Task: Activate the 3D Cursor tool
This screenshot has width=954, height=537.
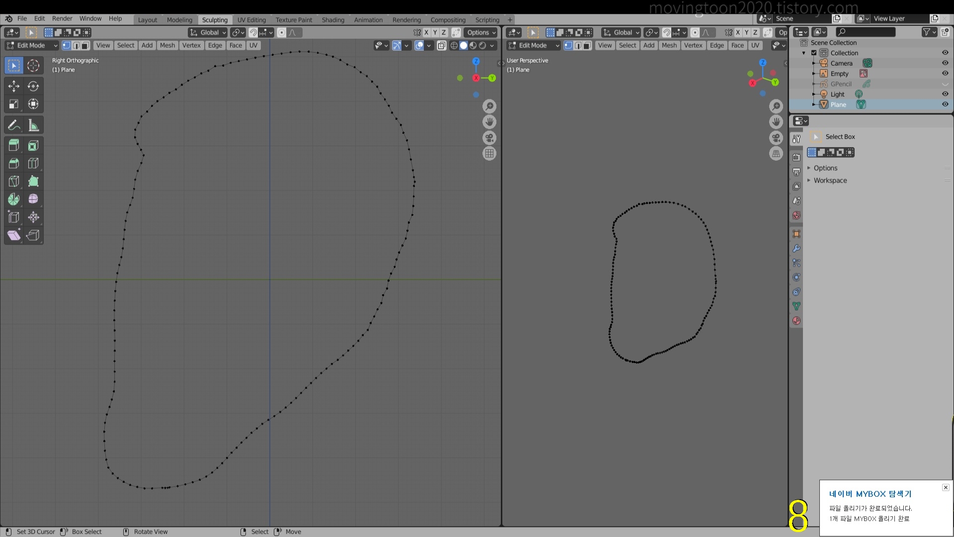Action: pyautogui.click(x=33, y=65)
